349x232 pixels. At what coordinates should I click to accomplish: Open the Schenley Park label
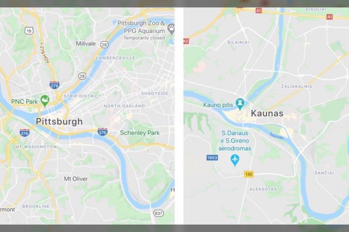[140, 133]
